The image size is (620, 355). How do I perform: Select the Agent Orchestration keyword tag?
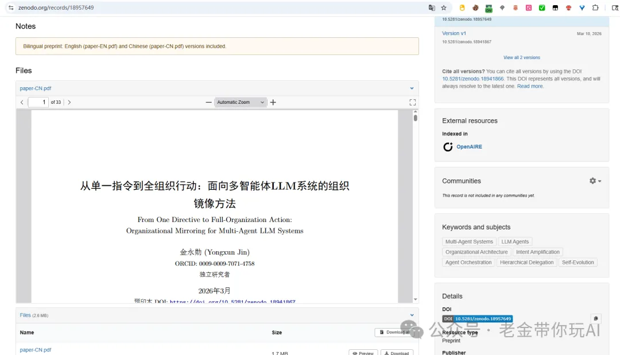tap(468, 262)
